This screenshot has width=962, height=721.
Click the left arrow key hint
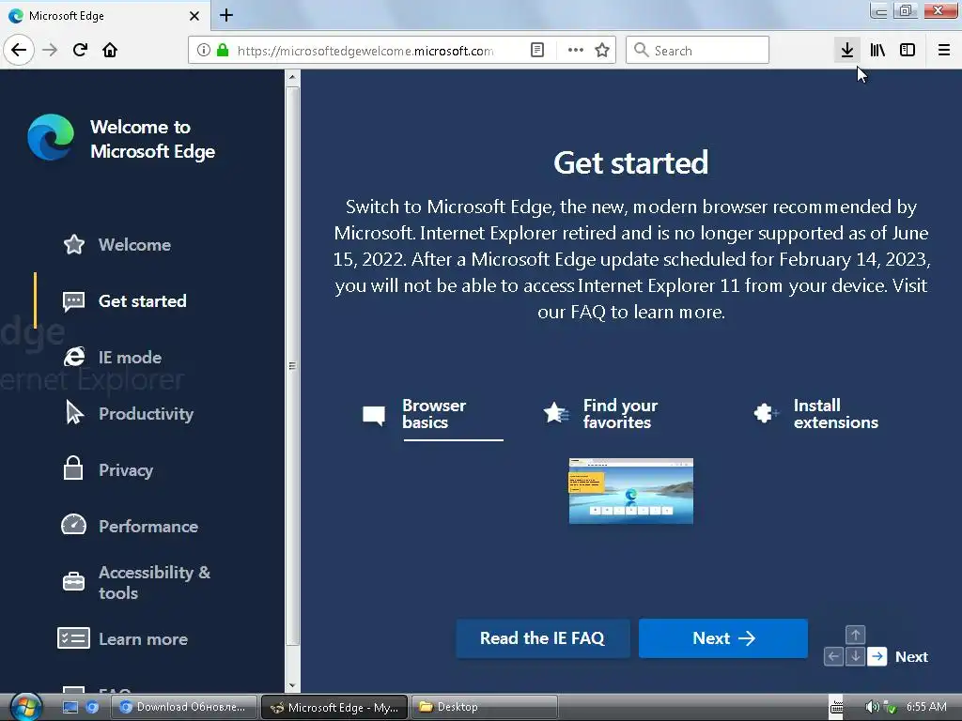(x=833, y=656)
